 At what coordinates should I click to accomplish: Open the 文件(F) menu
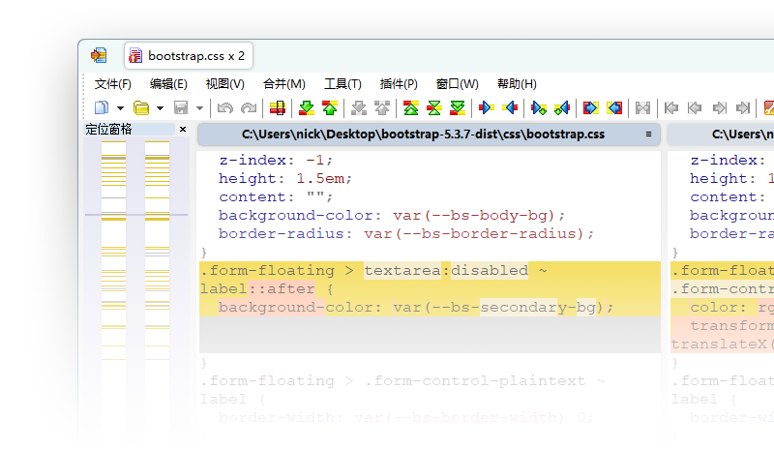[113, 84]
